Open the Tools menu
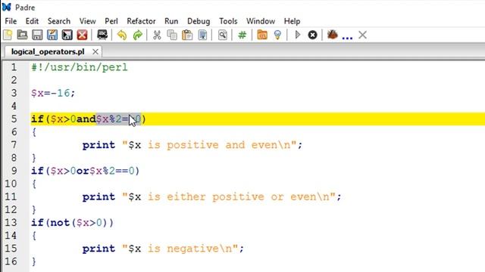485x272 pixels. click(228, 21)
